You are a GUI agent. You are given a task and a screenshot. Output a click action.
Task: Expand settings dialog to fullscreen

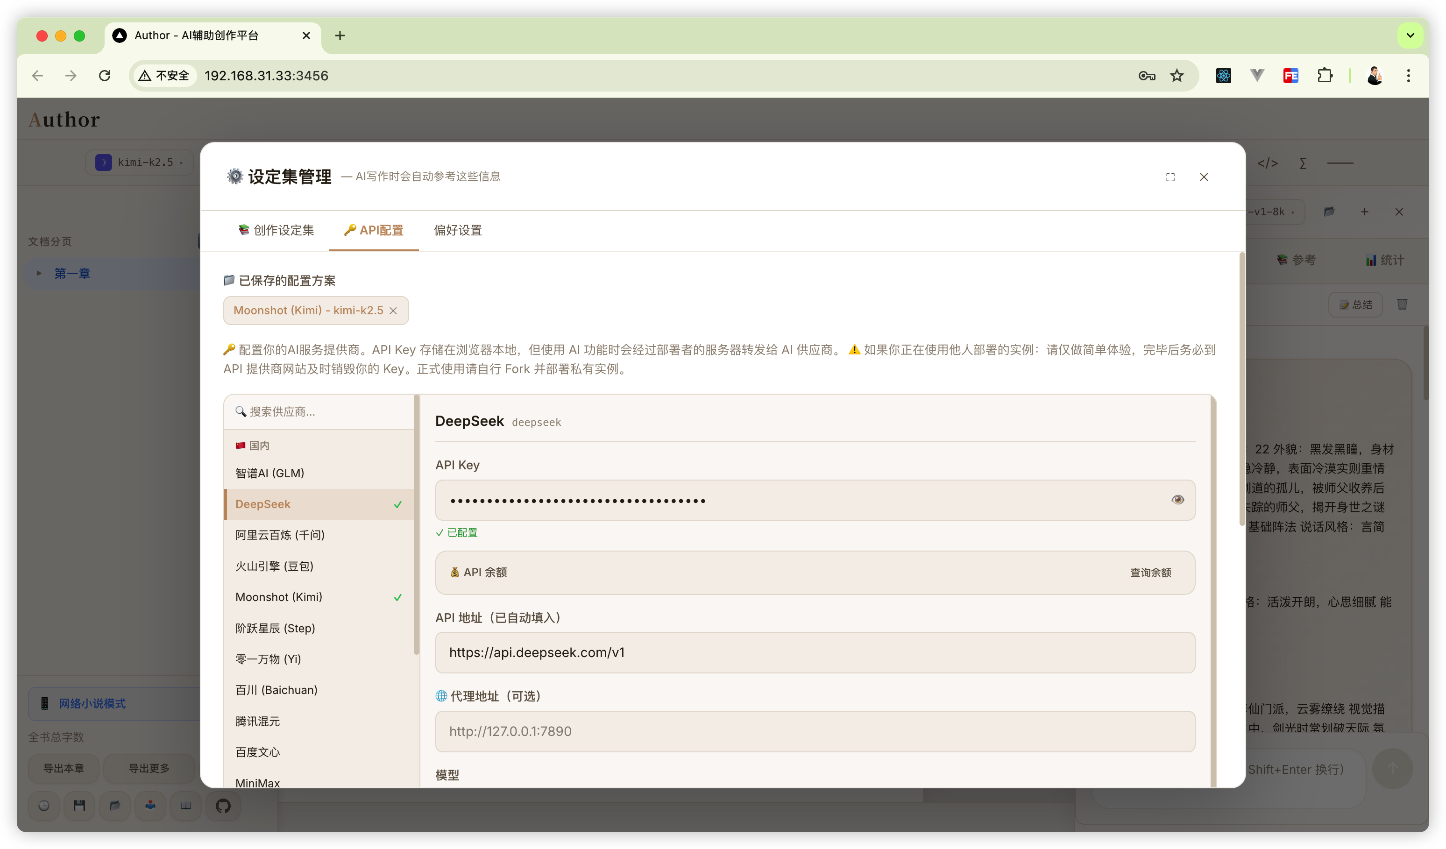(1170, 177)
